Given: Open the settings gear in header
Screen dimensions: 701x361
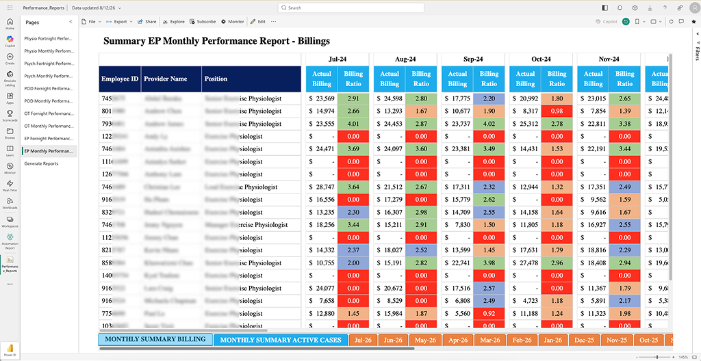Looking at the screenshot, I should pos(635,8).
